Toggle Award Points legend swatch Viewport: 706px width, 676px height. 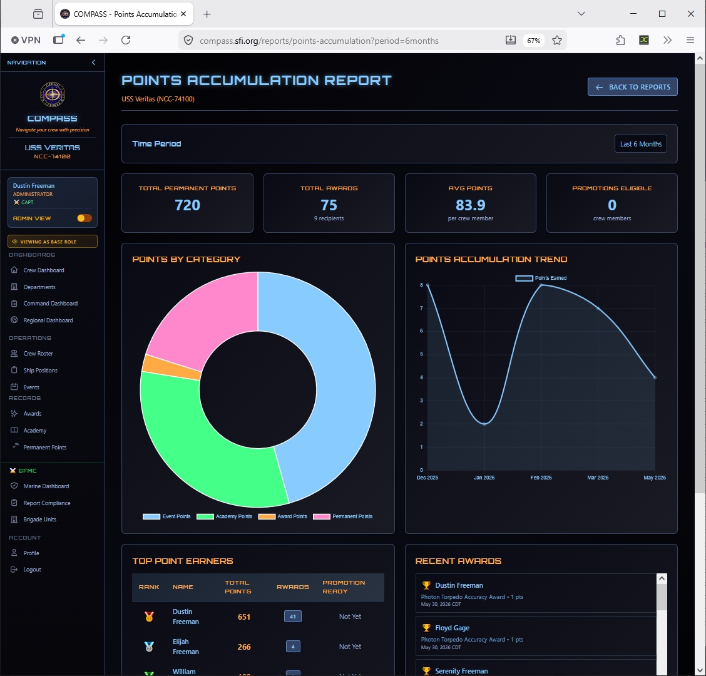pos(267,516)
